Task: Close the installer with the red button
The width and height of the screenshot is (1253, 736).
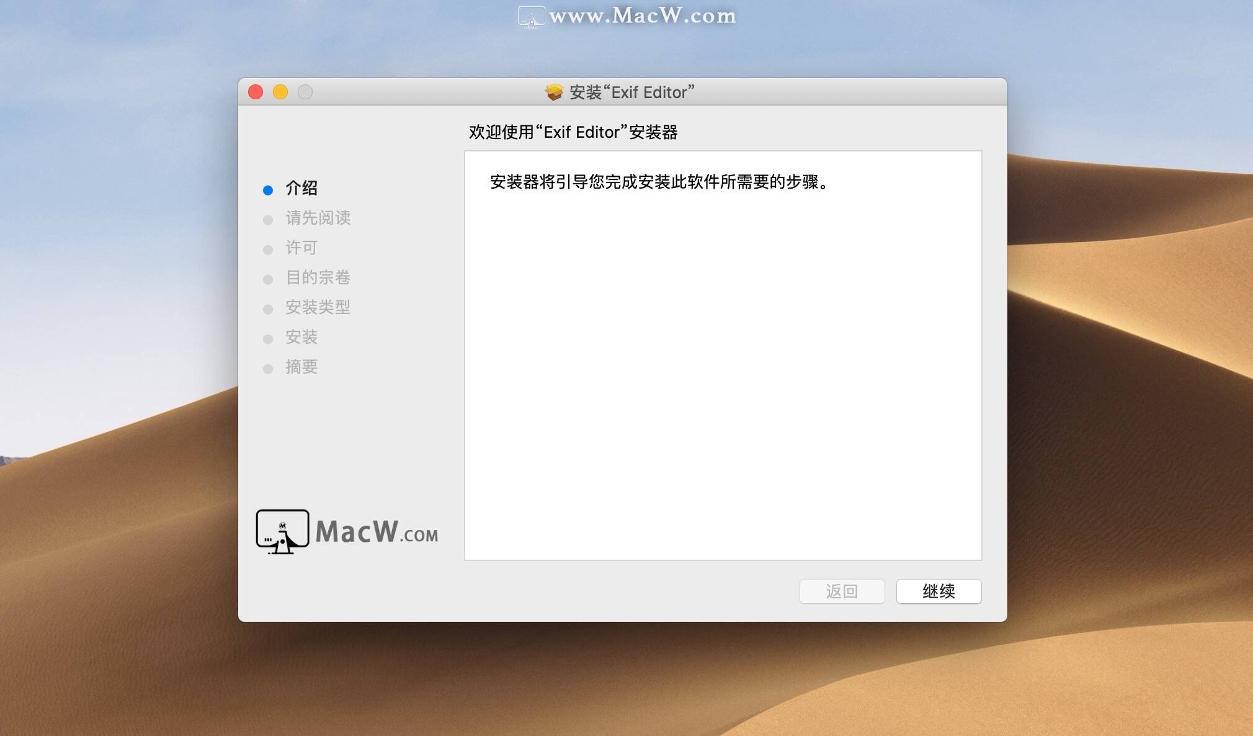Action: pos(256,92)
